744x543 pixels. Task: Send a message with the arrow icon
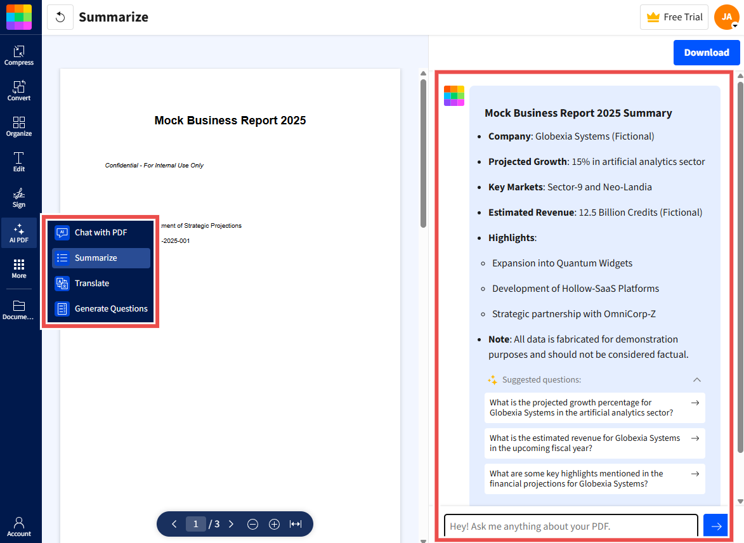pyautogui.click(x=716, y=525)
